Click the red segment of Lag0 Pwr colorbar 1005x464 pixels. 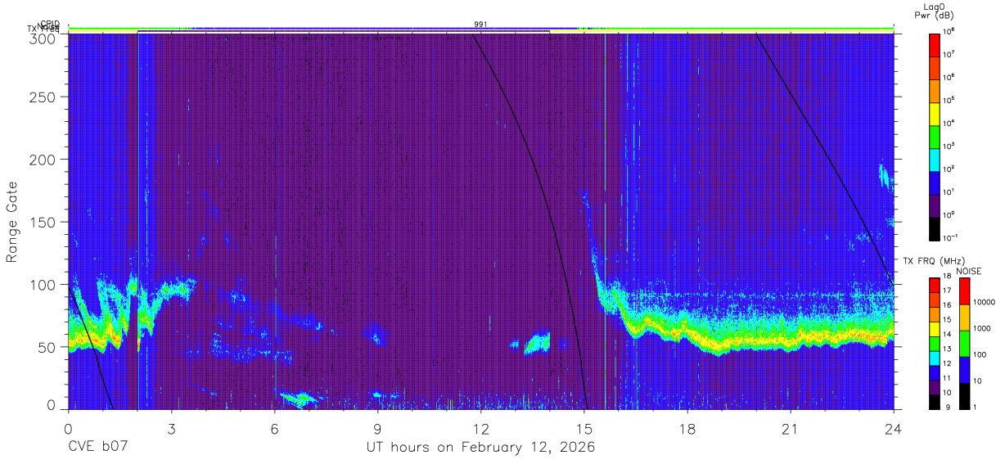pos(935,44)
